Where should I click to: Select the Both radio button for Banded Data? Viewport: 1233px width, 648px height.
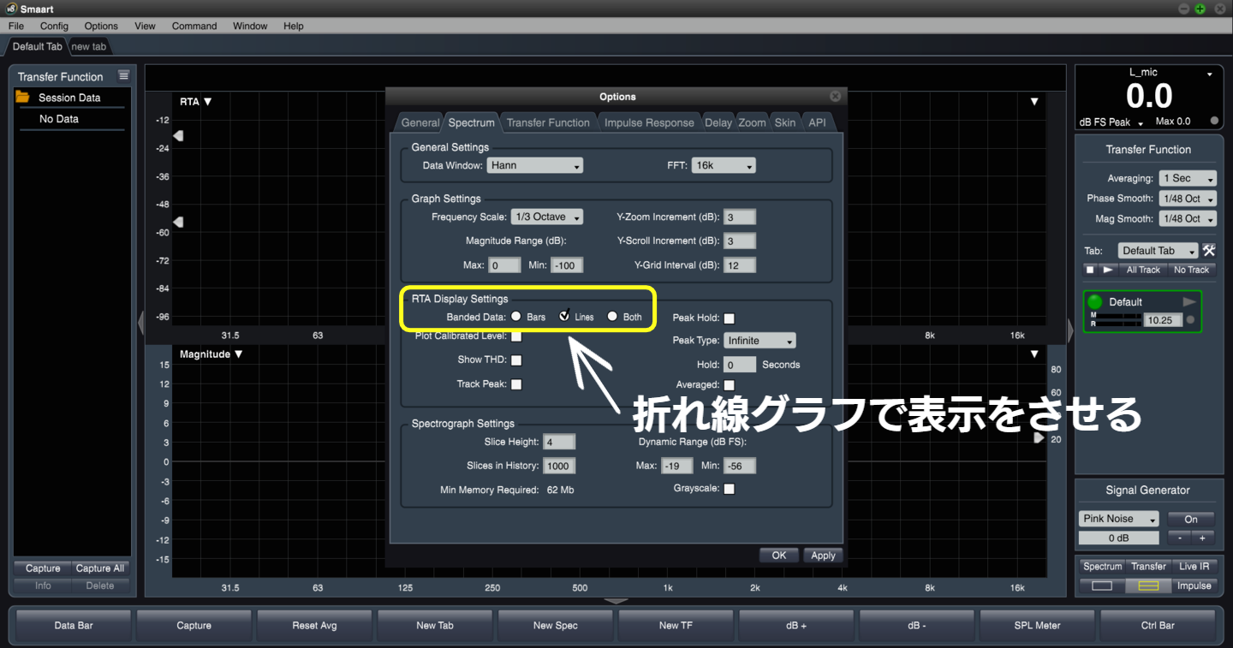[612, 317]
